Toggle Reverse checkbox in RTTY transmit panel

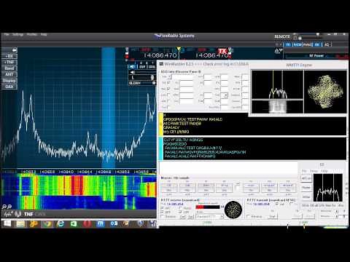[249, 216]
